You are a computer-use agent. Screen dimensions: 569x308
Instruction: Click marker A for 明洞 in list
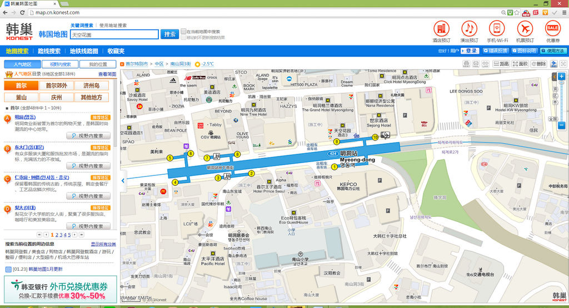tap(7, 119)
